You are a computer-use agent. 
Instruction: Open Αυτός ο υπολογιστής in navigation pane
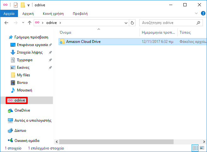click(33, 120)
